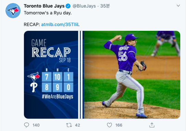The image size is (186, 131).
Task: Click the 42 retweets count
Action: (77, 125)
